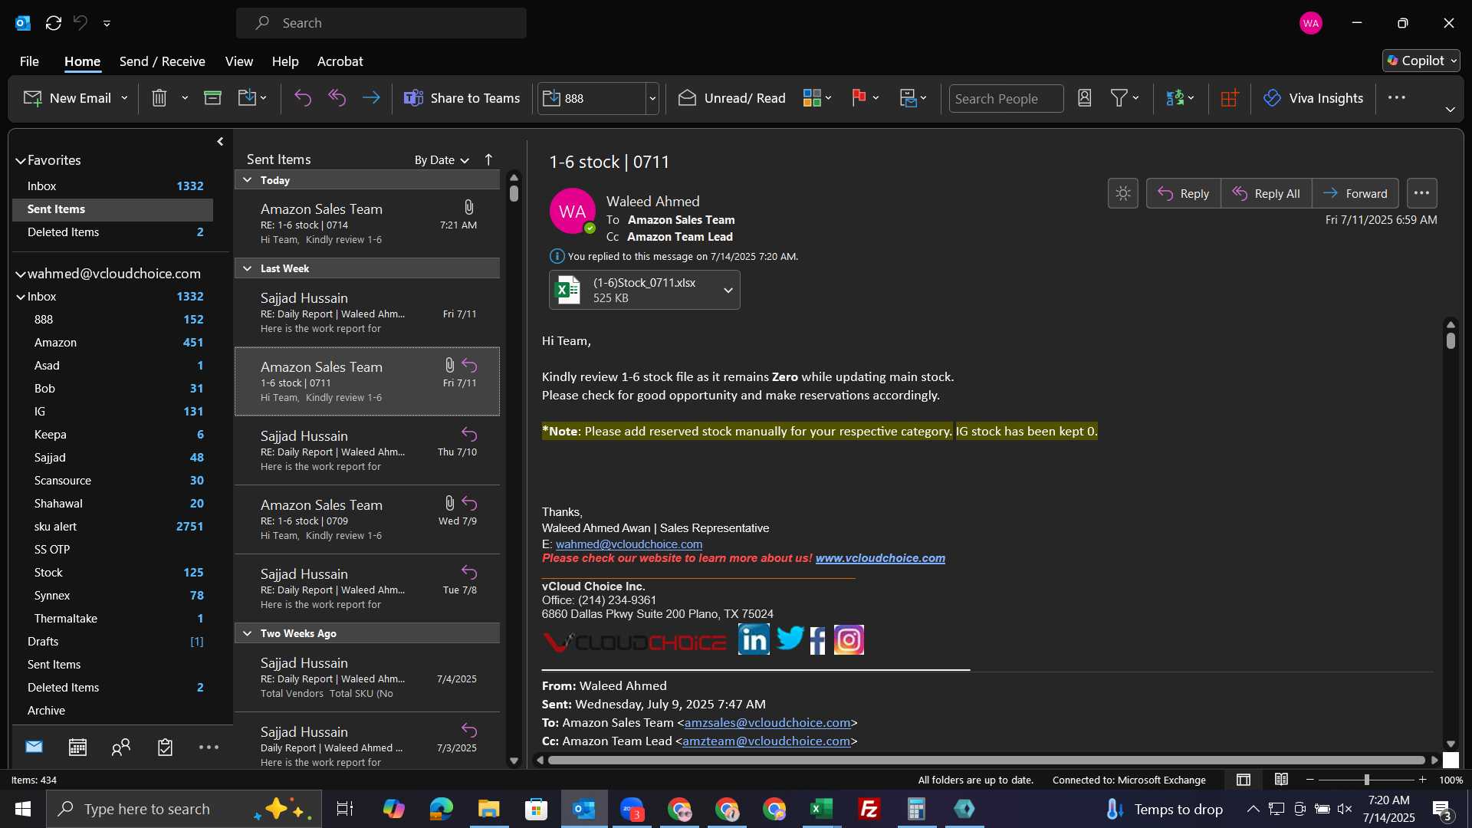Click the top Search box
The height and width of the screenshot is (828, 1472).
(381, 23)
